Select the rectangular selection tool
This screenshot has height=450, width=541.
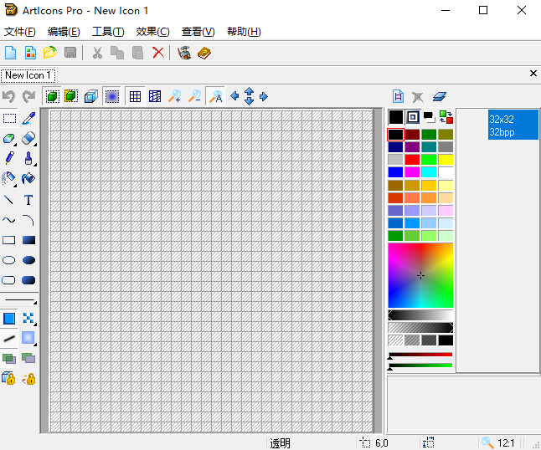9,118
